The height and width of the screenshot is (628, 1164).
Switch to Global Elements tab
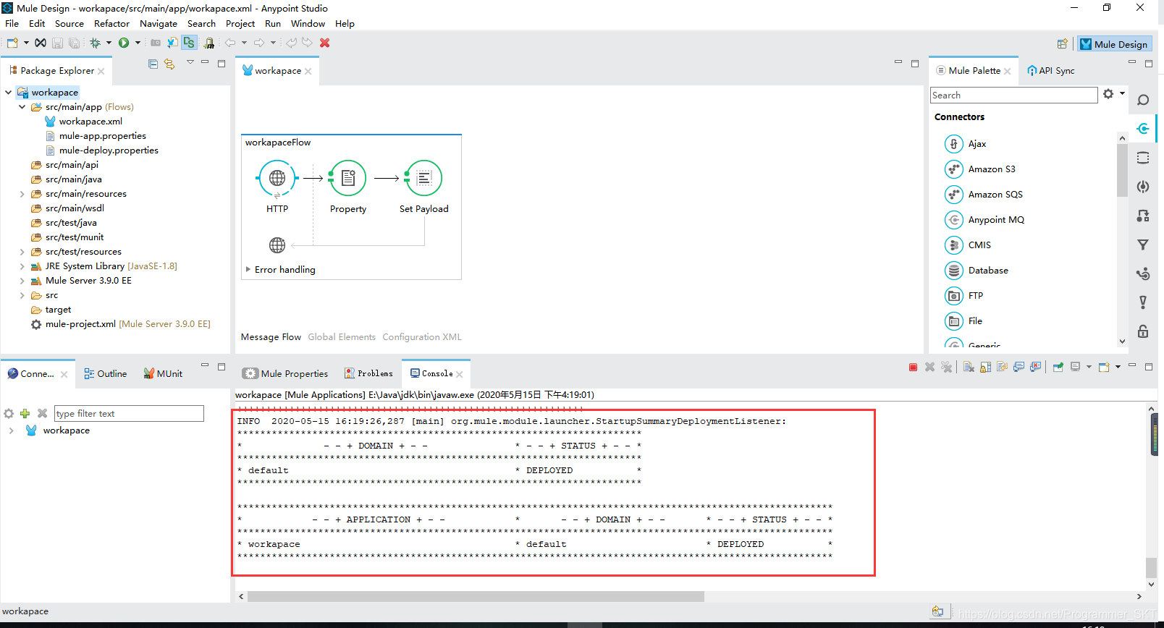tap(342, 337)
